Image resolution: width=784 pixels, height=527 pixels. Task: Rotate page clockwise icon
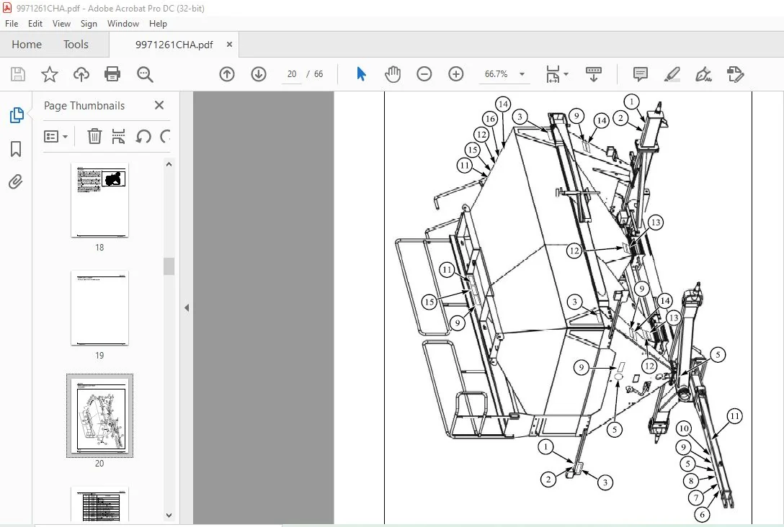[165, 136]
